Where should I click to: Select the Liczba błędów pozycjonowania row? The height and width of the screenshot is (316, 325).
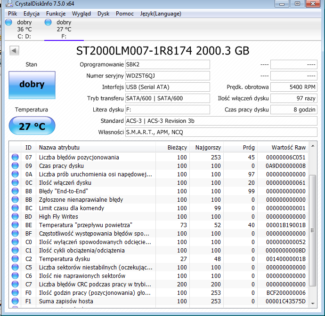(x=159, y=157)
